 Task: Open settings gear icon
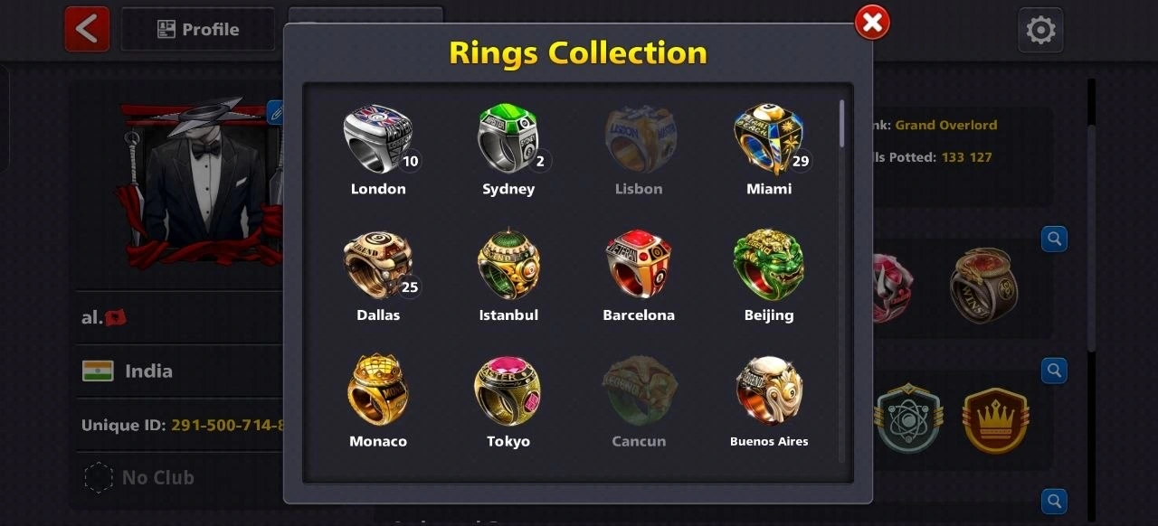pyautogui.click(x=1040, y=30)
